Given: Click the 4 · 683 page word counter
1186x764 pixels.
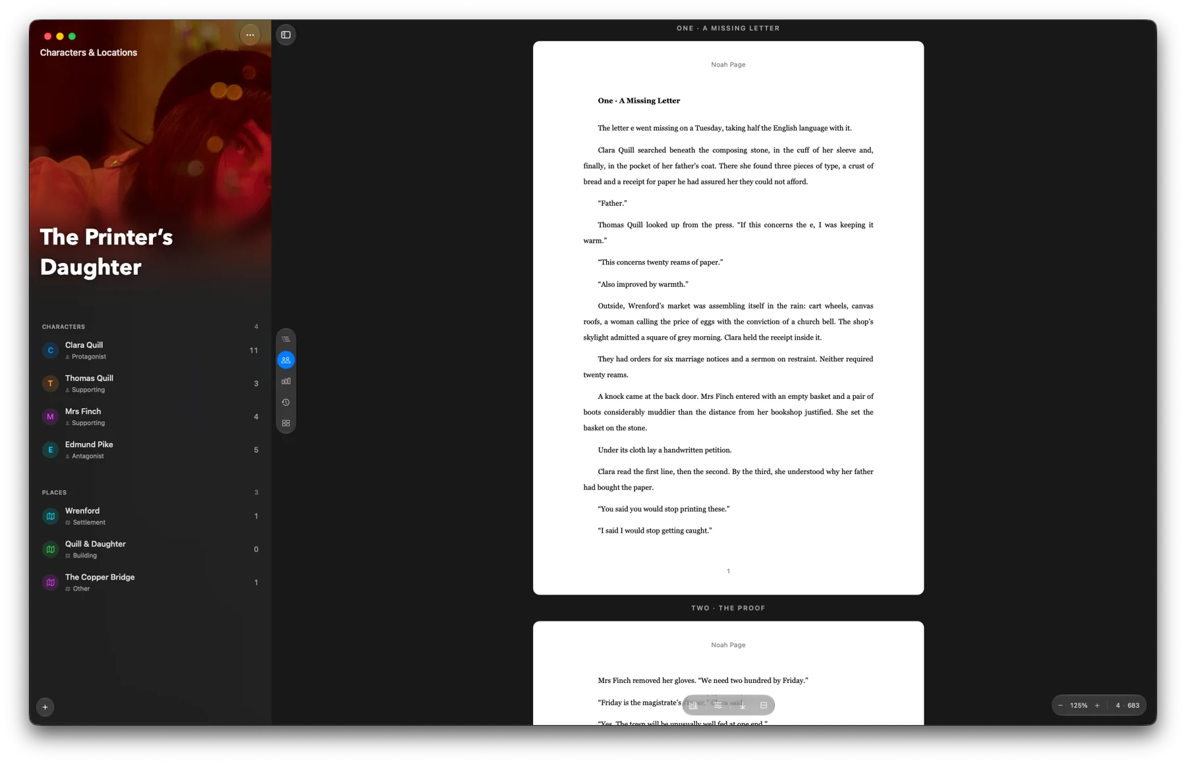Looking at the screenshot, I should coord(1127,705).
